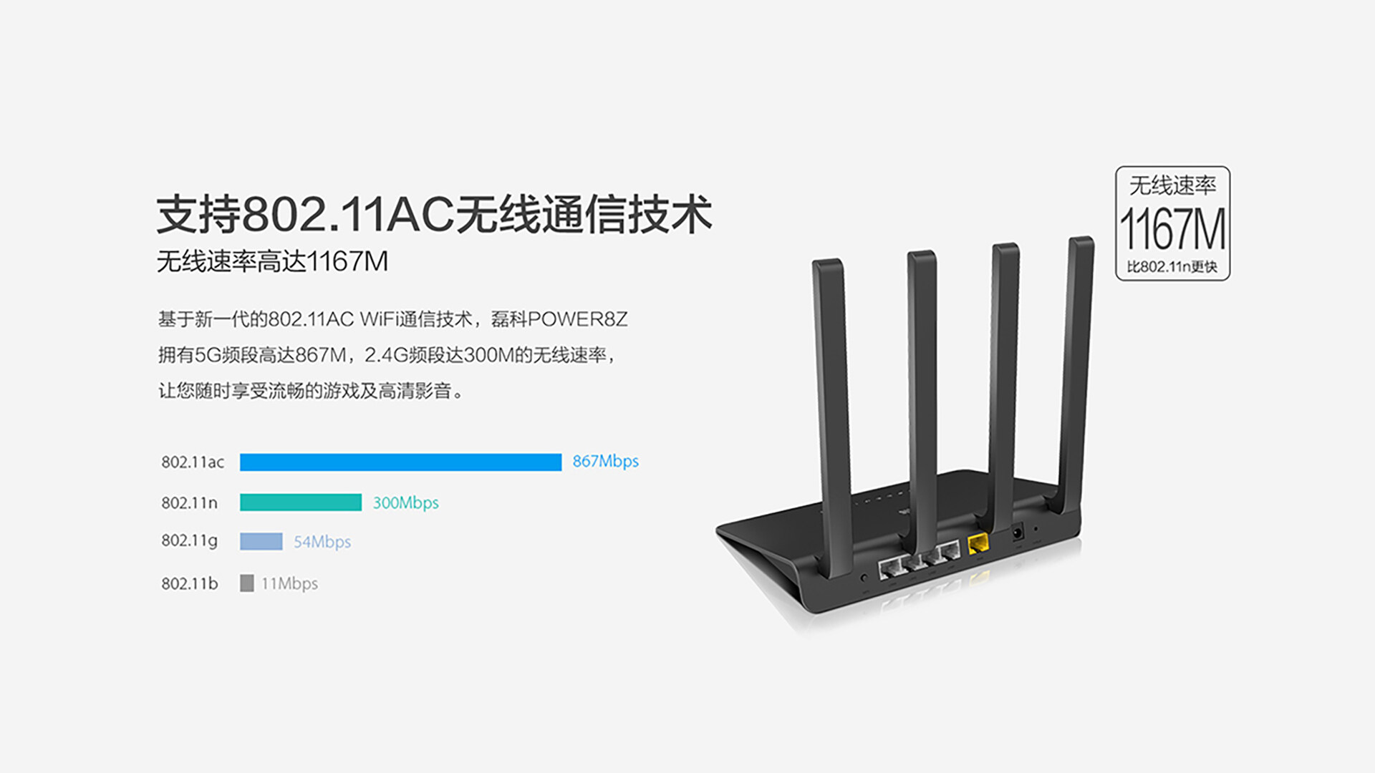Click the grey LAN ports on router
Image resolution: width=1375 pixels, height=773 pixels.
click(x=920, y=559)
